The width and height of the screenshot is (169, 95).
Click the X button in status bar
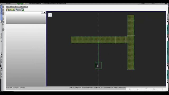[x=162, y=89]
